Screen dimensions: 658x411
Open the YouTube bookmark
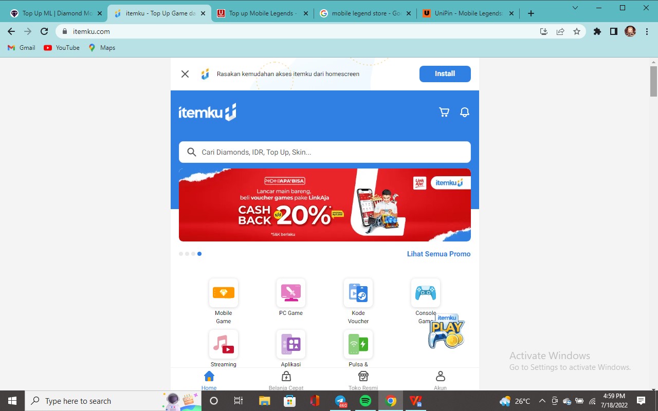click(x=62, y=48)
